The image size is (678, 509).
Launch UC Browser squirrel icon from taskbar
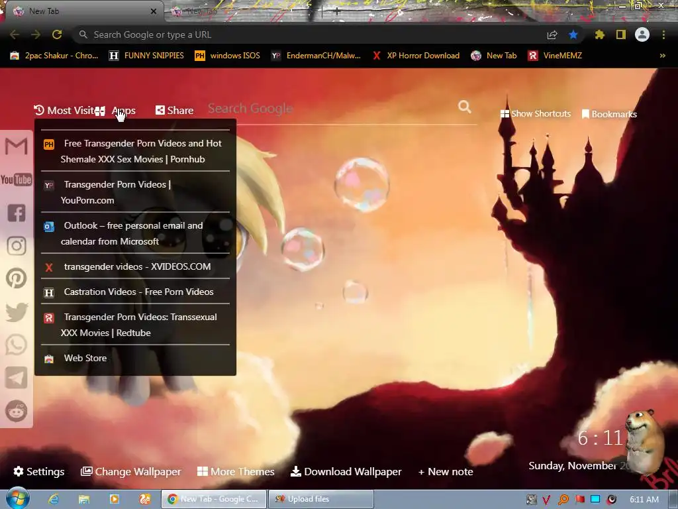point(144,499)
